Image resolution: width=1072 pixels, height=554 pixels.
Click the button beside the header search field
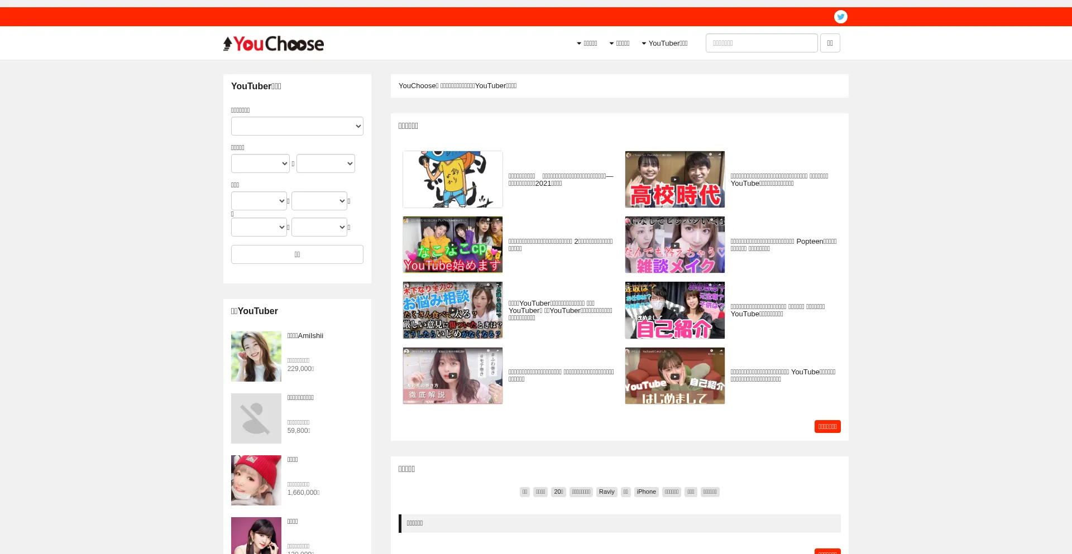click(830, 43)
